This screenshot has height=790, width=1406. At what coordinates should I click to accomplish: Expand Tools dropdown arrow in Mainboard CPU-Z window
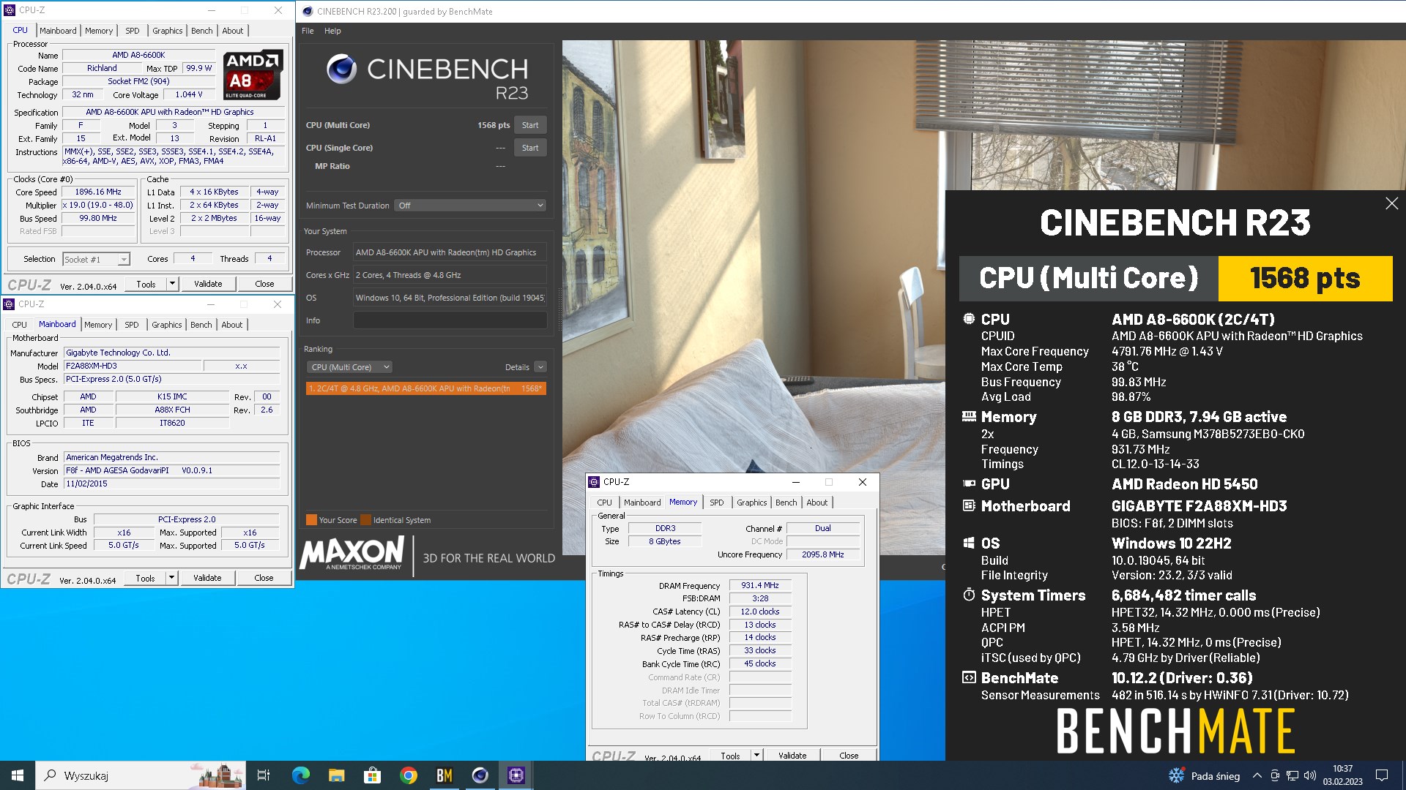click(x=172, y=578)
